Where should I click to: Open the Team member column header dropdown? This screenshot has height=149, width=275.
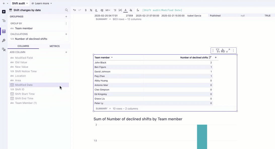(112, 57)
